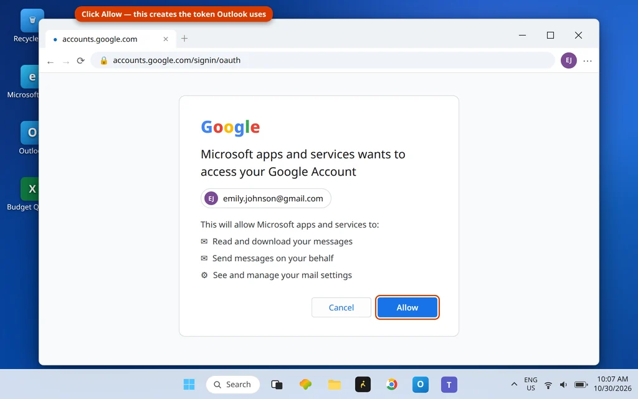Click the taskbar Search box
This screenshot has height=399, width=638.
click(233, 384)
